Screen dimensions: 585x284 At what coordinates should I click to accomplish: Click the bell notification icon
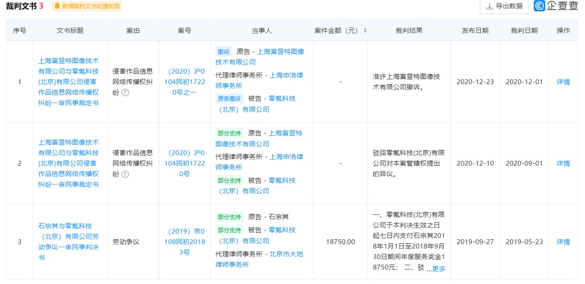[57, 6]
